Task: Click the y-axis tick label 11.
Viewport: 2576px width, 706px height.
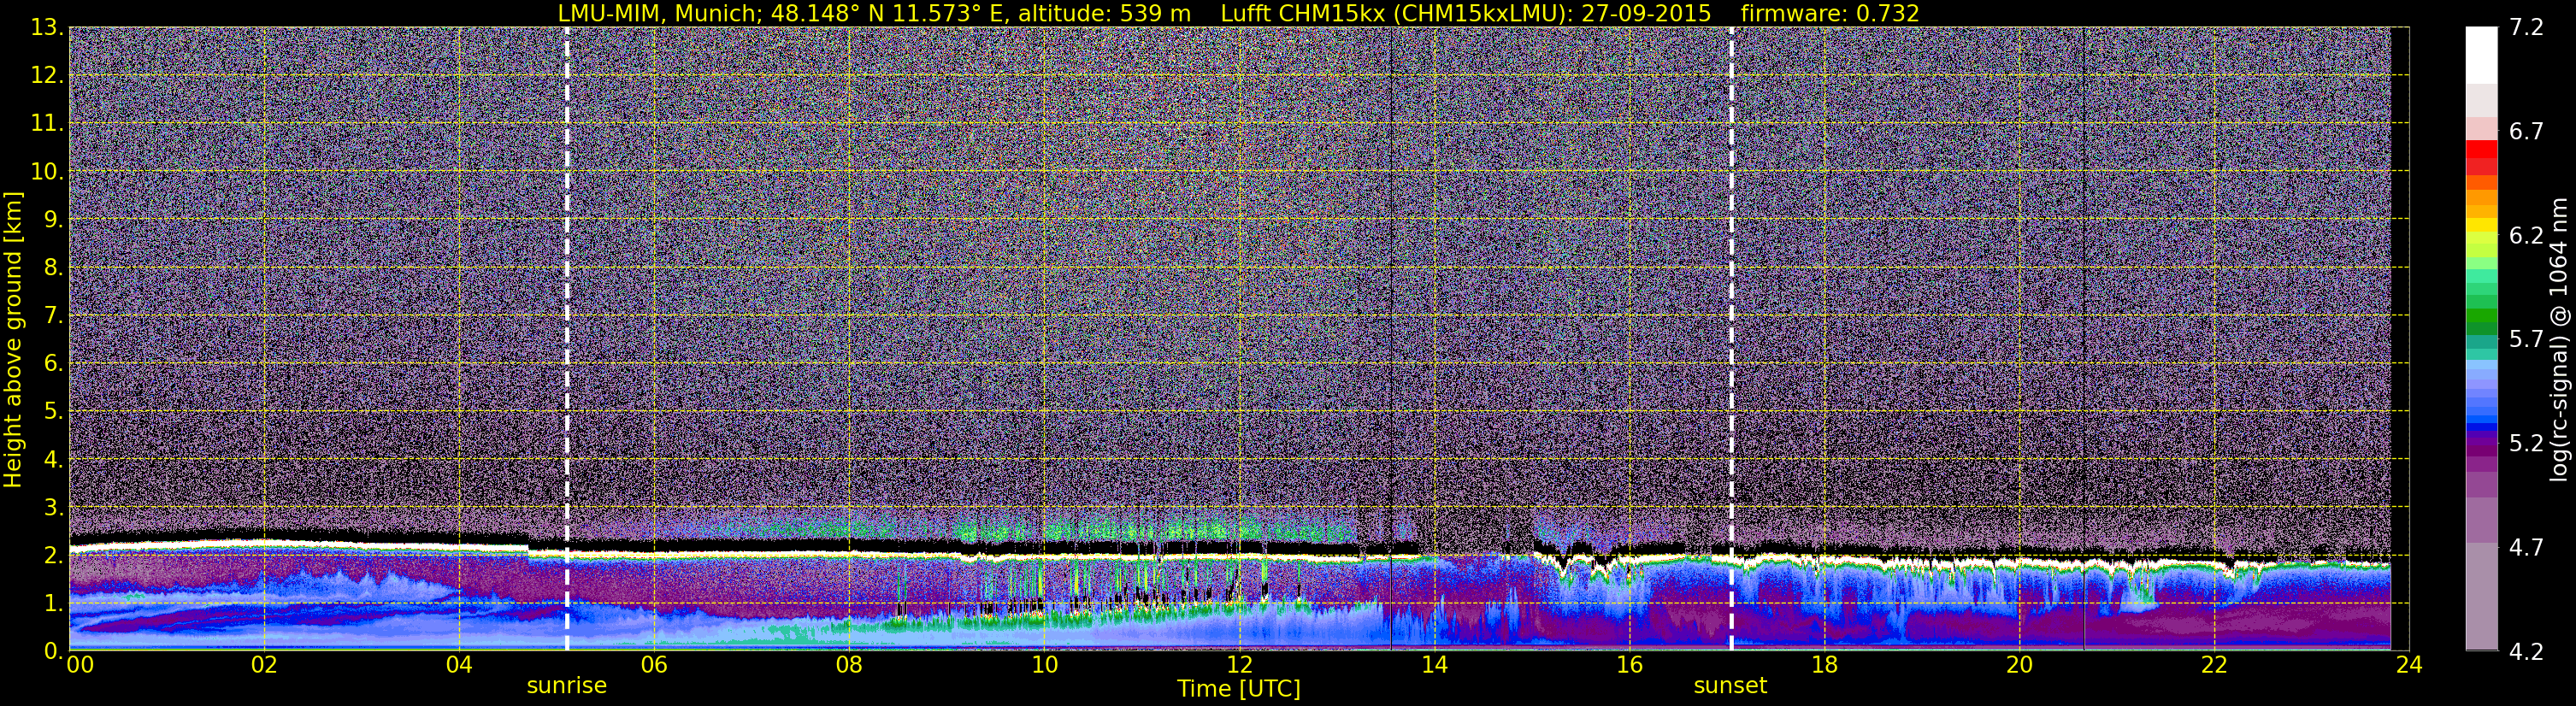Action: click(x=47, y=123)
